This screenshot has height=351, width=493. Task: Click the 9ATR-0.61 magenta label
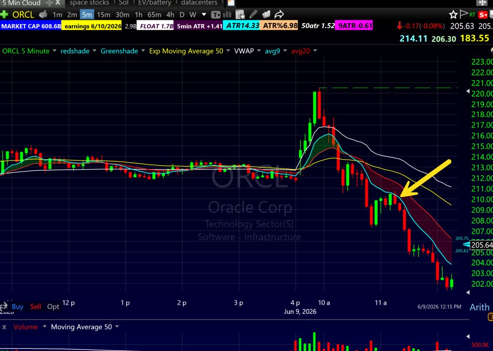(x=354, y=26)
